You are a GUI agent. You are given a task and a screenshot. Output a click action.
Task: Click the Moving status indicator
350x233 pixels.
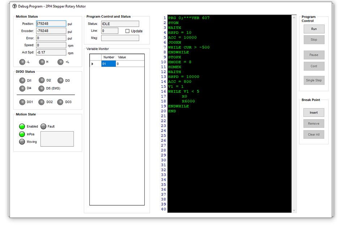22,142
